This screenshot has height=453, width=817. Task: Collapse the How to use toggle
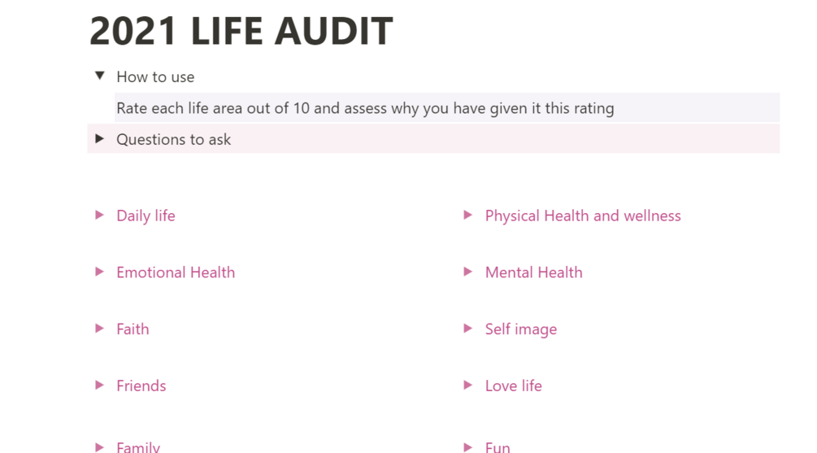(x=99, y=76)
